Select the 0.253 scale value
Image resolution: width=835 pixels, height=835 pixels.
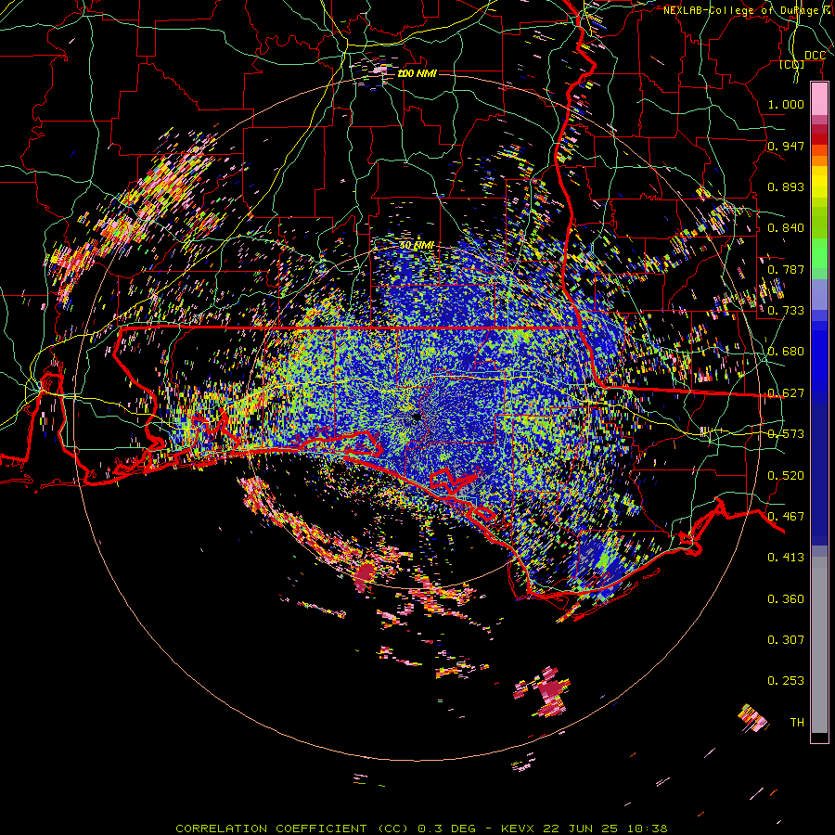point(786,681)
